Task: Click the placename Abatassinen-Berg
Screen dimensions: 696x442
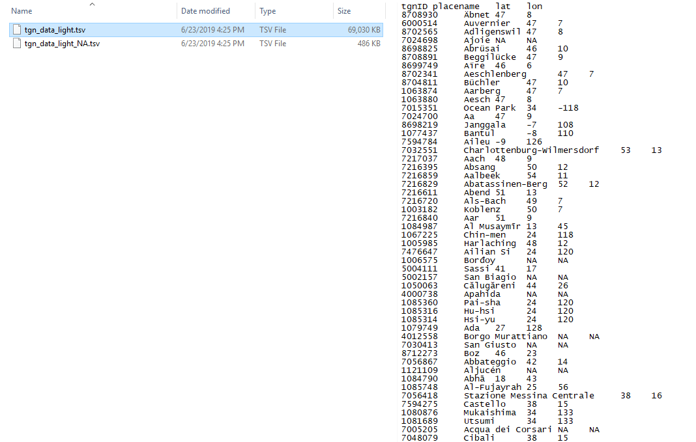Action: [x=506, y=184]
